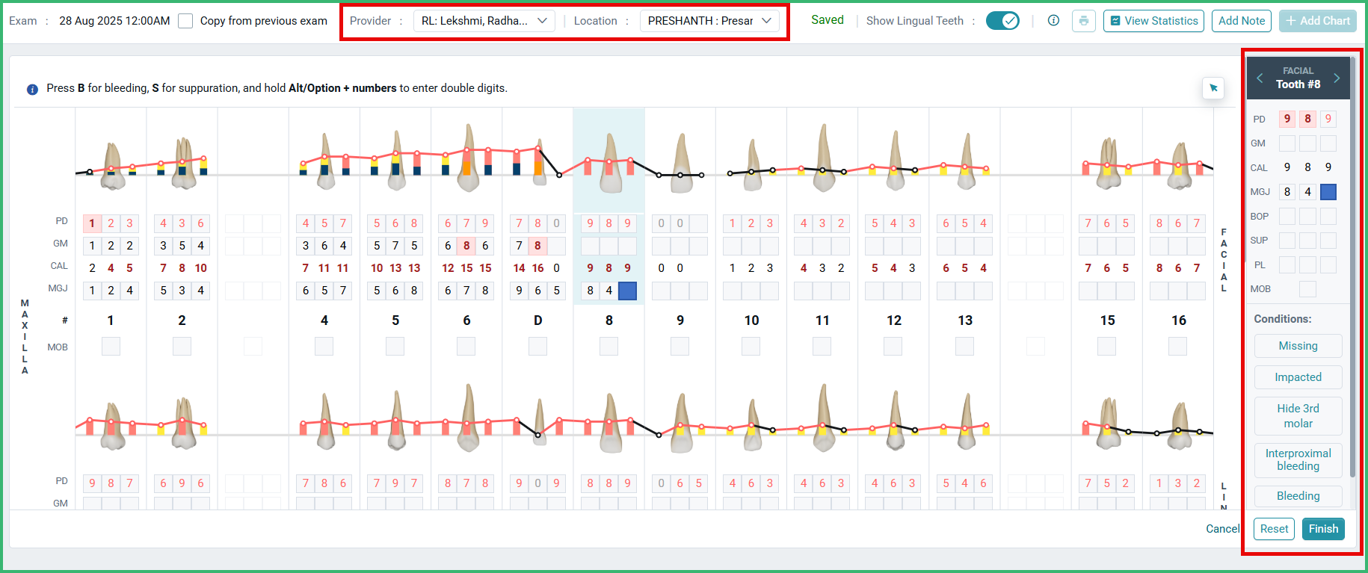Screen dimensions: 1368x573
Task: Click the Add Note button
Action: [1242, 21]
